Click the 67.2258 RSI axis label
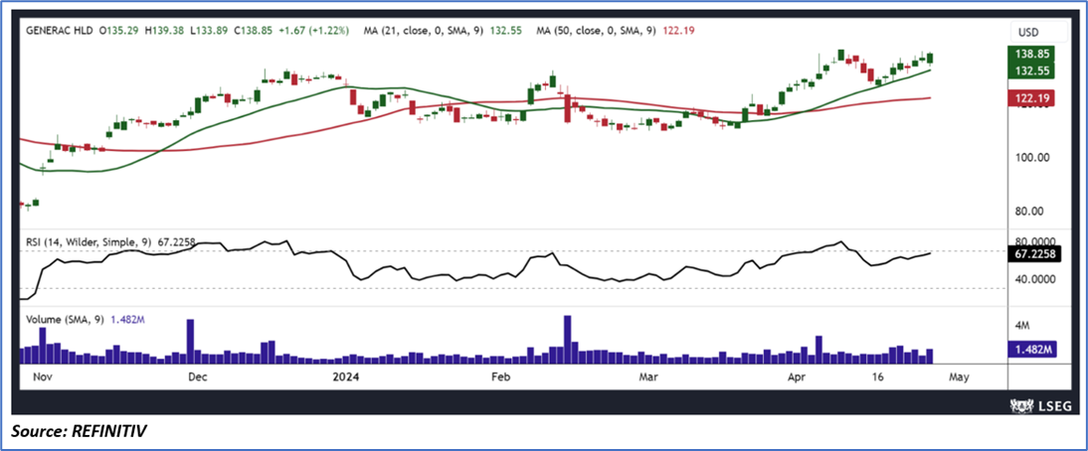This screenshot has height=451, width=1088. [1034, 254]
